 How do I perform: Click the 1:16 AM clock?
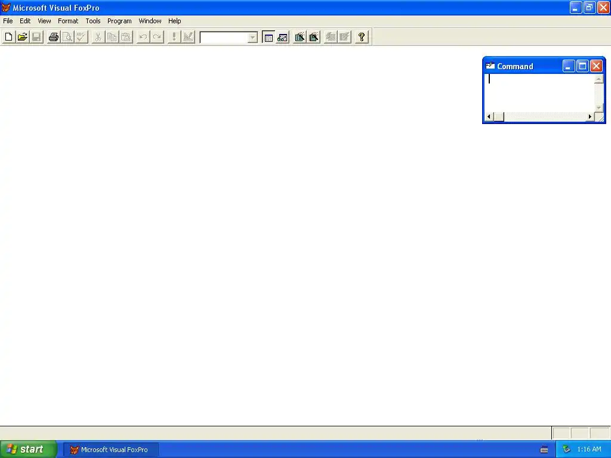[589, 450]
